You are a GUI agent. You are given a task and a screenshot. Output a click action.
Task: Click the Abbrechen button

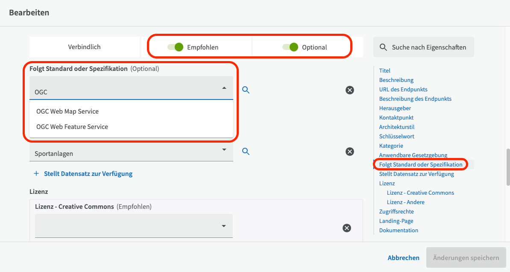pyautogui.click(x=403, y=258)
